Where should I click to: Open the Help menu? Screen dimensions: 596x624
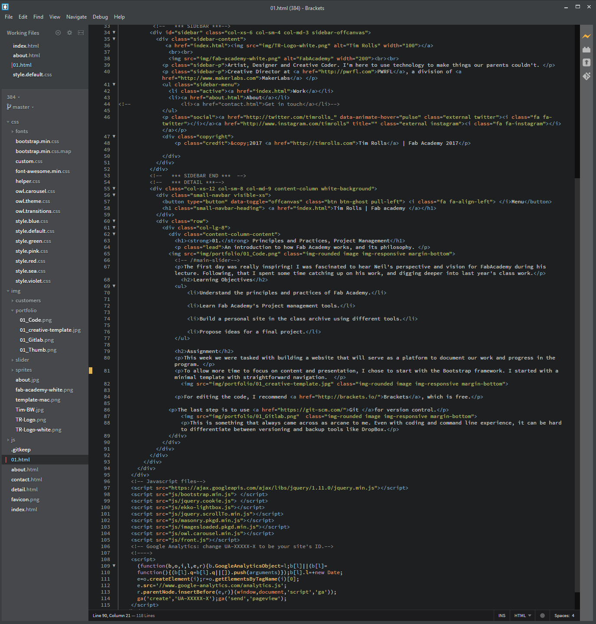(x=119, y=17)
